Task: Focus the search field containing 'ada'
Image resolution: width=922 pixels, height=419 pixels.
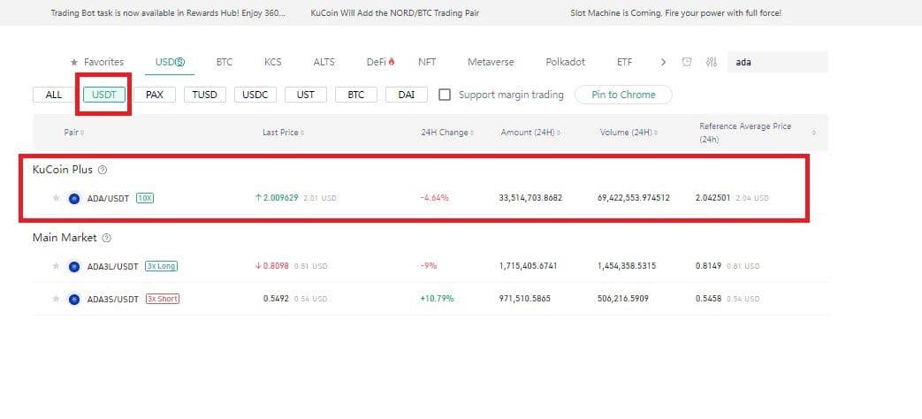Action: (x=777, y=62)
